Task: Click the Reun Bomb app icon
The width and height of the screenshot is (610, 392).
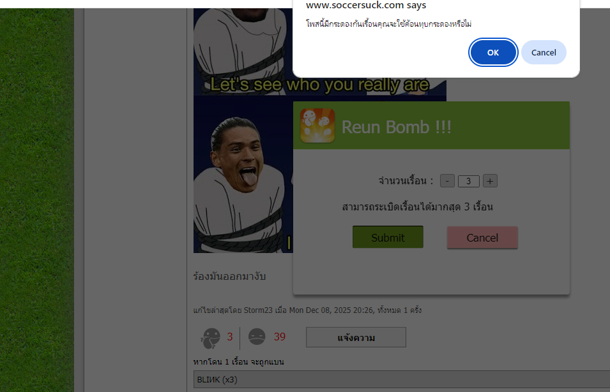Action: (x=317, y=126)
